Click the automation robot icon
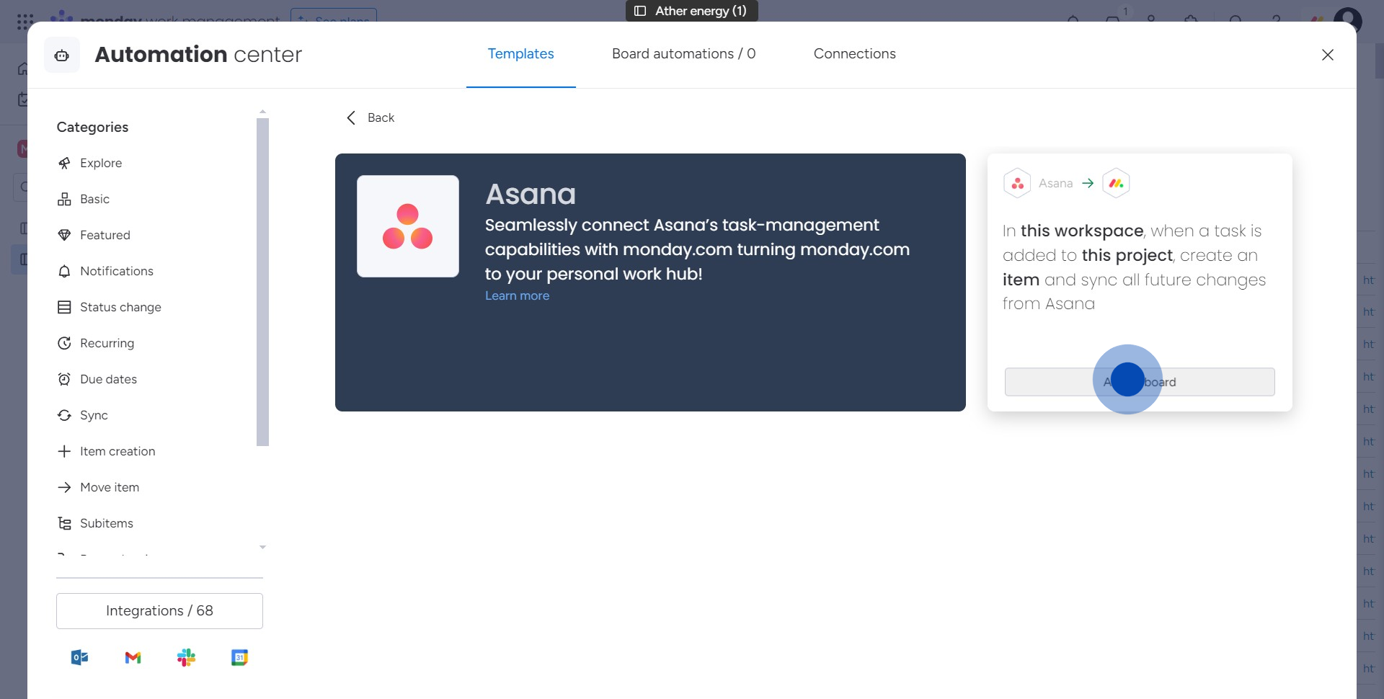This screenshot has height=699, width=1384. [62, 55]
